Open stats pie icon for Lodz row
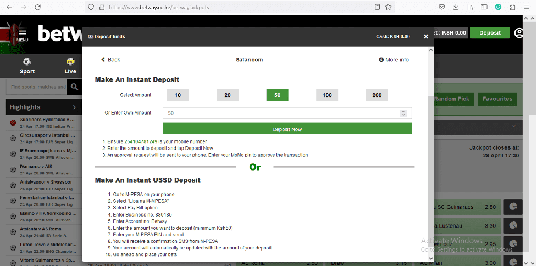The width and height of the screenshot is (537, 267). coord(513,244)
